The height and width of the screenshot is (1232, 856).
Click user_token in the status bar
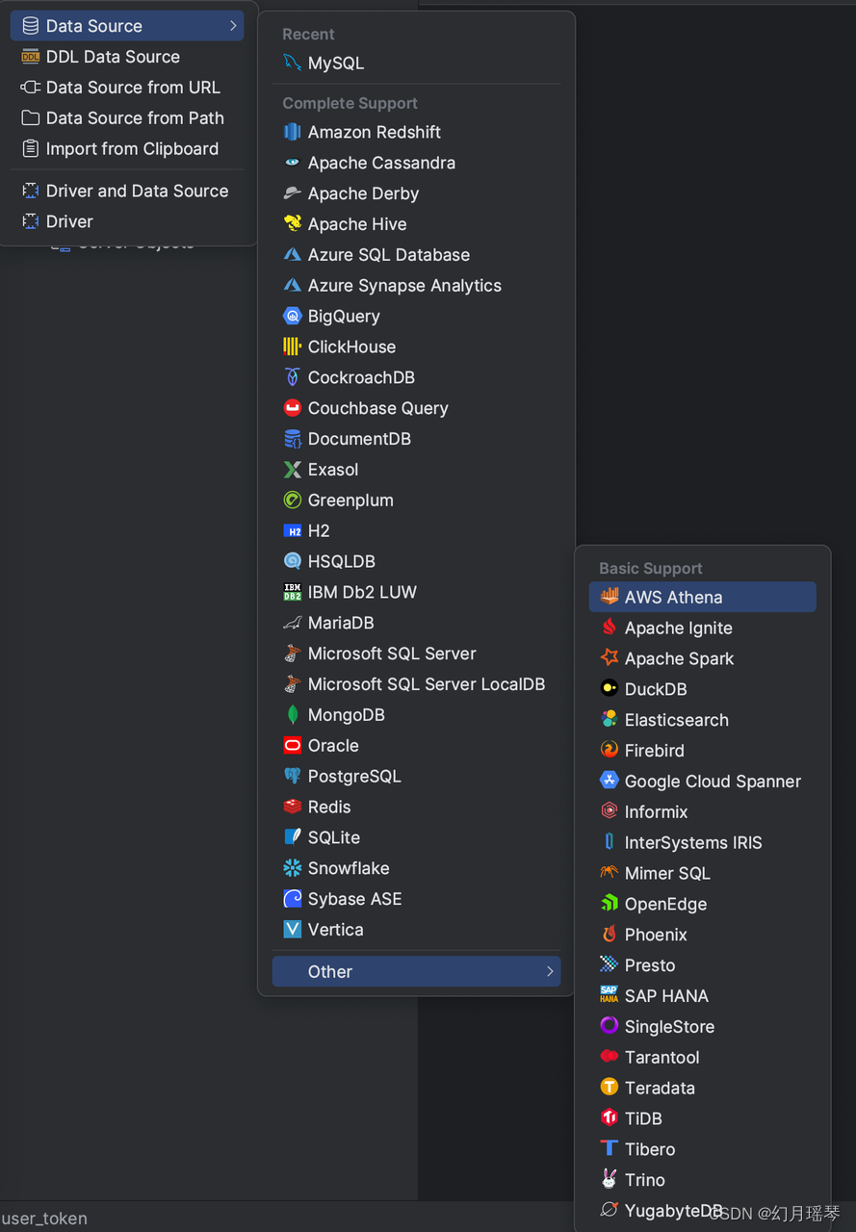tap(44, 1218)
